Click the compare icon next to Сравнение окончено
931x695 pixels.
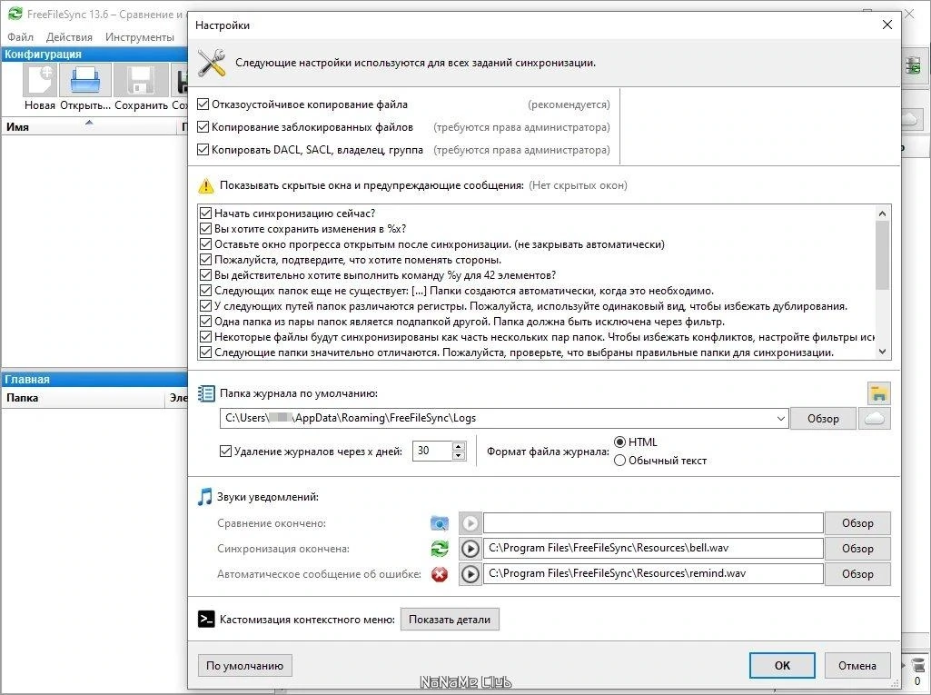click(x=440, y=523)
